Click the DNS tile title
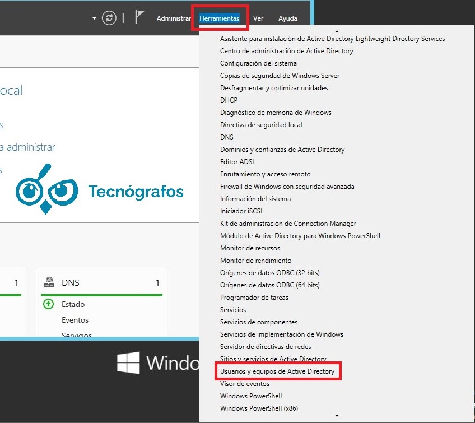 (x=70, y=283)
